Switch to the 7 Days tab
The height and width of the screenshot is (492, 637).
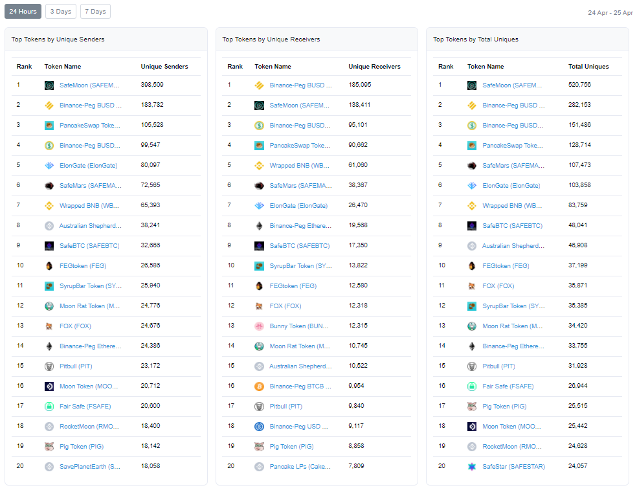pos(95,12)
